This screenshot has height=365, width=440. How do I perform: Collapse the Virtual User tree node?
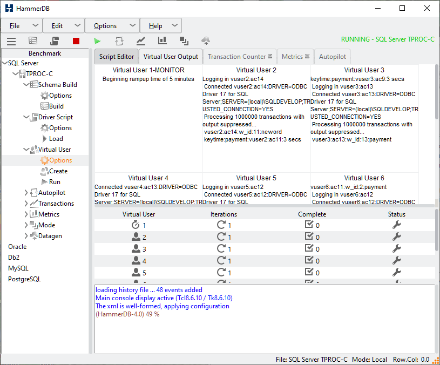(x=26, y=150)
